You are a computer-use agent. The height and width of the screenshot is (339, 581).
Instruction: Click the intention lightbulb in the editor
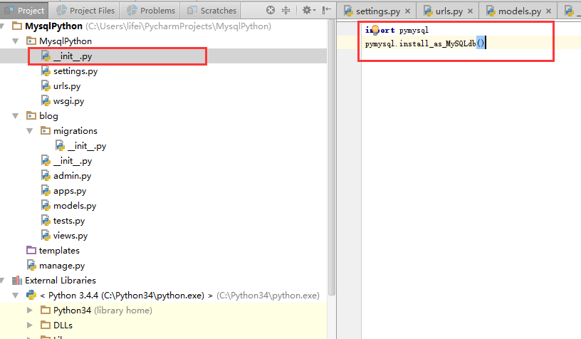pos(375,30)
